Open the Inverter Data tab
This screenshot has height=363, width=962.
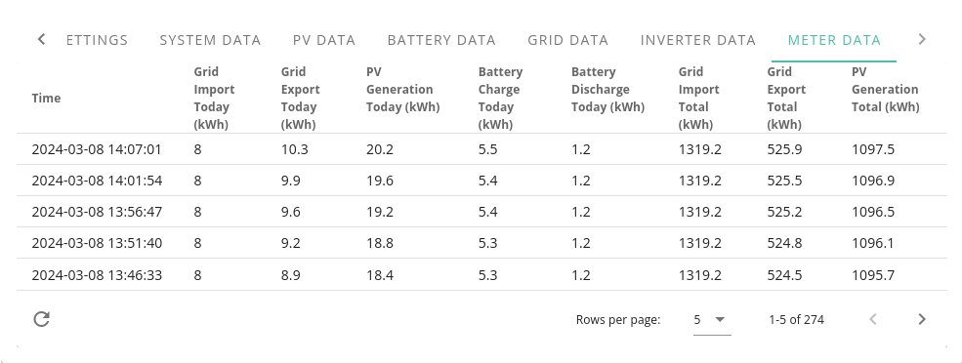pos(698,40)
